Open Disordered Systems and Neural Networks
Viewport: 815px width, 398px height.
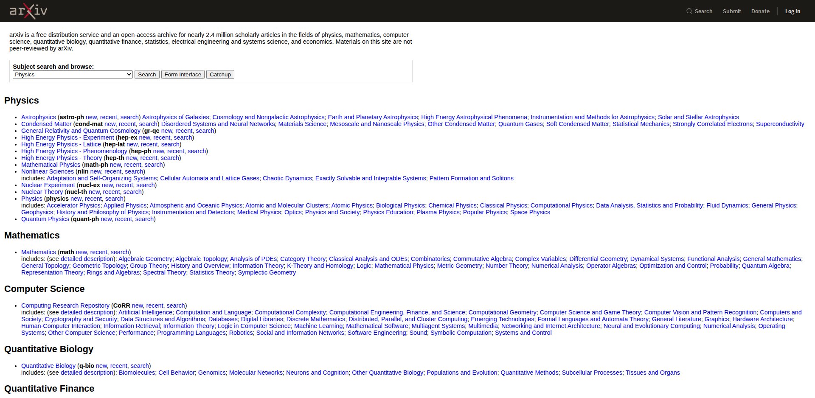tap(218, 124)
